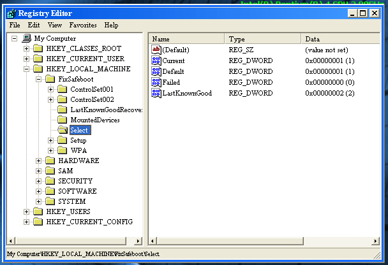Screen dimensions: 388x265
Task: Click the My Computer icon in tree
Action: click(x=27, y=38)
